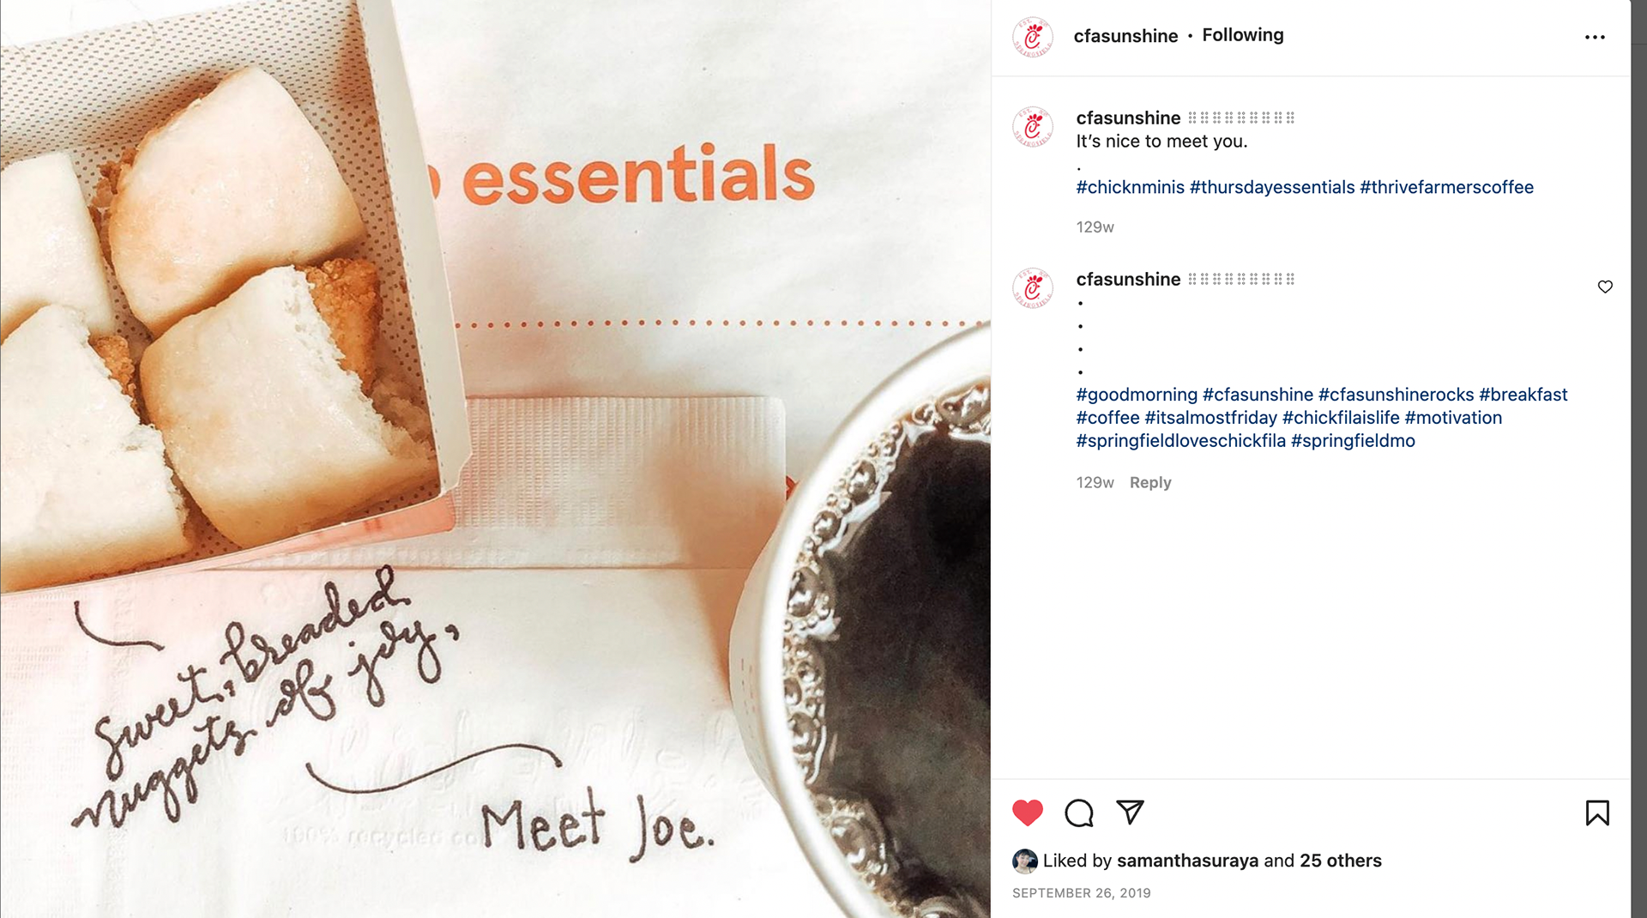The width and height of the screenshot is (1647, 918).
Task: Like the cfasunshine hashtag comment
Action: tap(1605, 287)
